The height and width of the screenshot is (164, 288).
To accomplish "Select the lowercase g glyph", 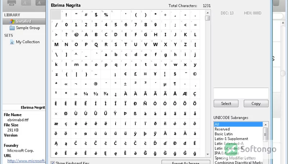I will (x=165, y=54).
